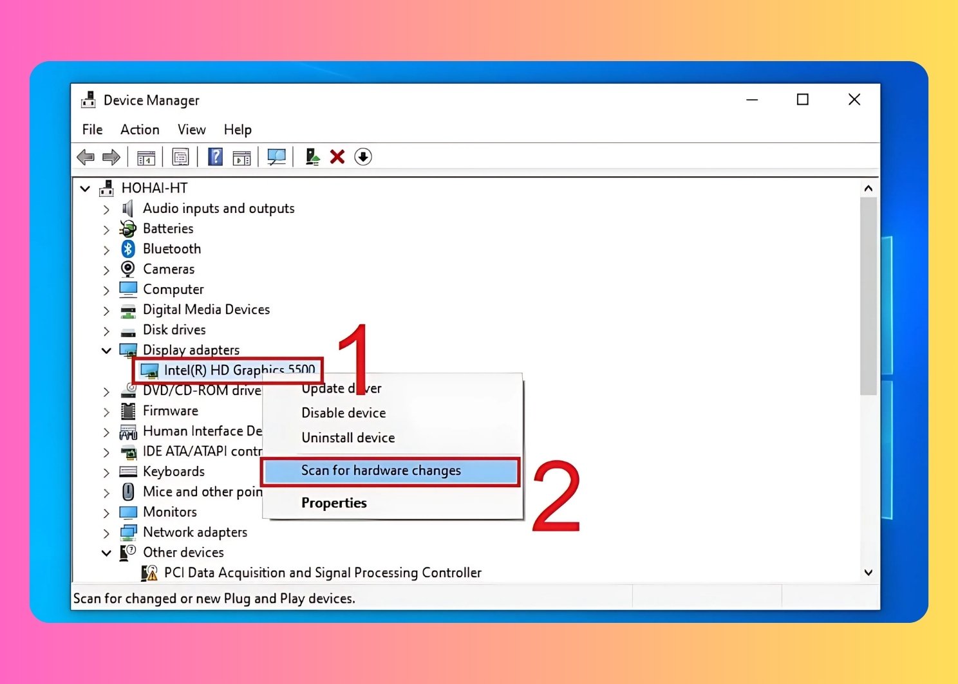Open the View menu
The width and height of the screenshot is (958, 684).
tap(191, 130)
